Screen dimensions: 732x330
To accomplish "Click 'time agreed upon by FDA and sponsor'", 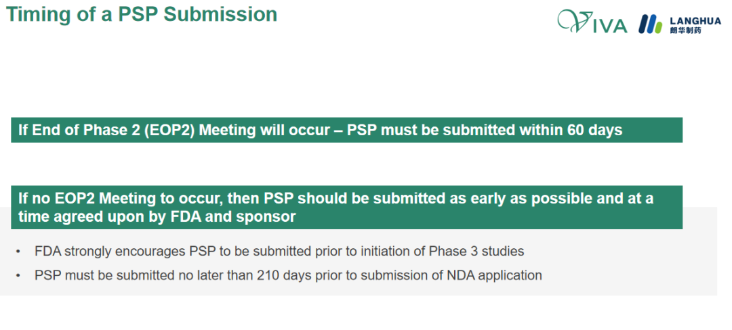I will (157, 217).
